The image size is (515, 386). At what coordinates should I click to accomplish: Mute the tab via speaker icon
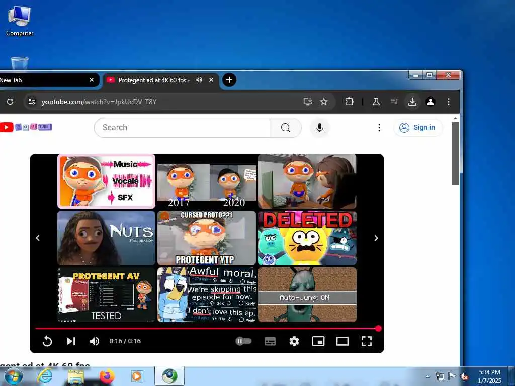pos(199,80)
